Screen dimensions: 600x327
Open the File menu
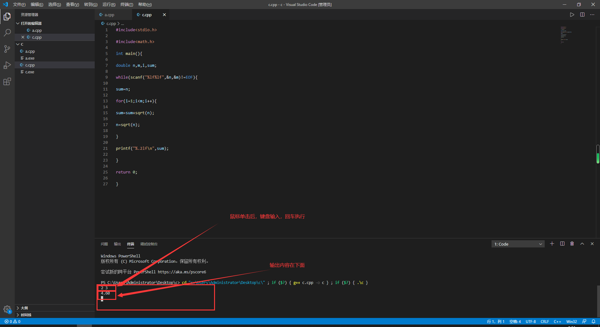pyautogui.click(x=19, y=4)
